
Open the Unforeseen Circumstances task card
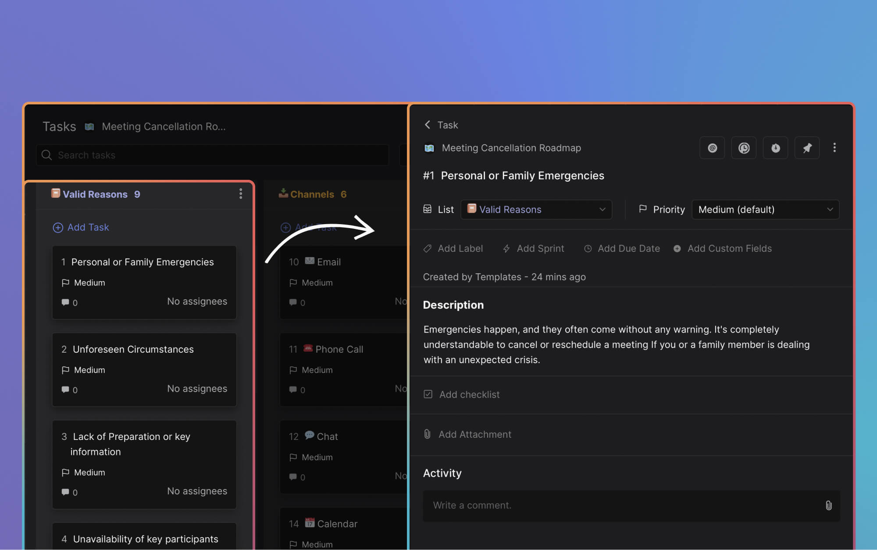pyautogui.click(x=144, y=369)
